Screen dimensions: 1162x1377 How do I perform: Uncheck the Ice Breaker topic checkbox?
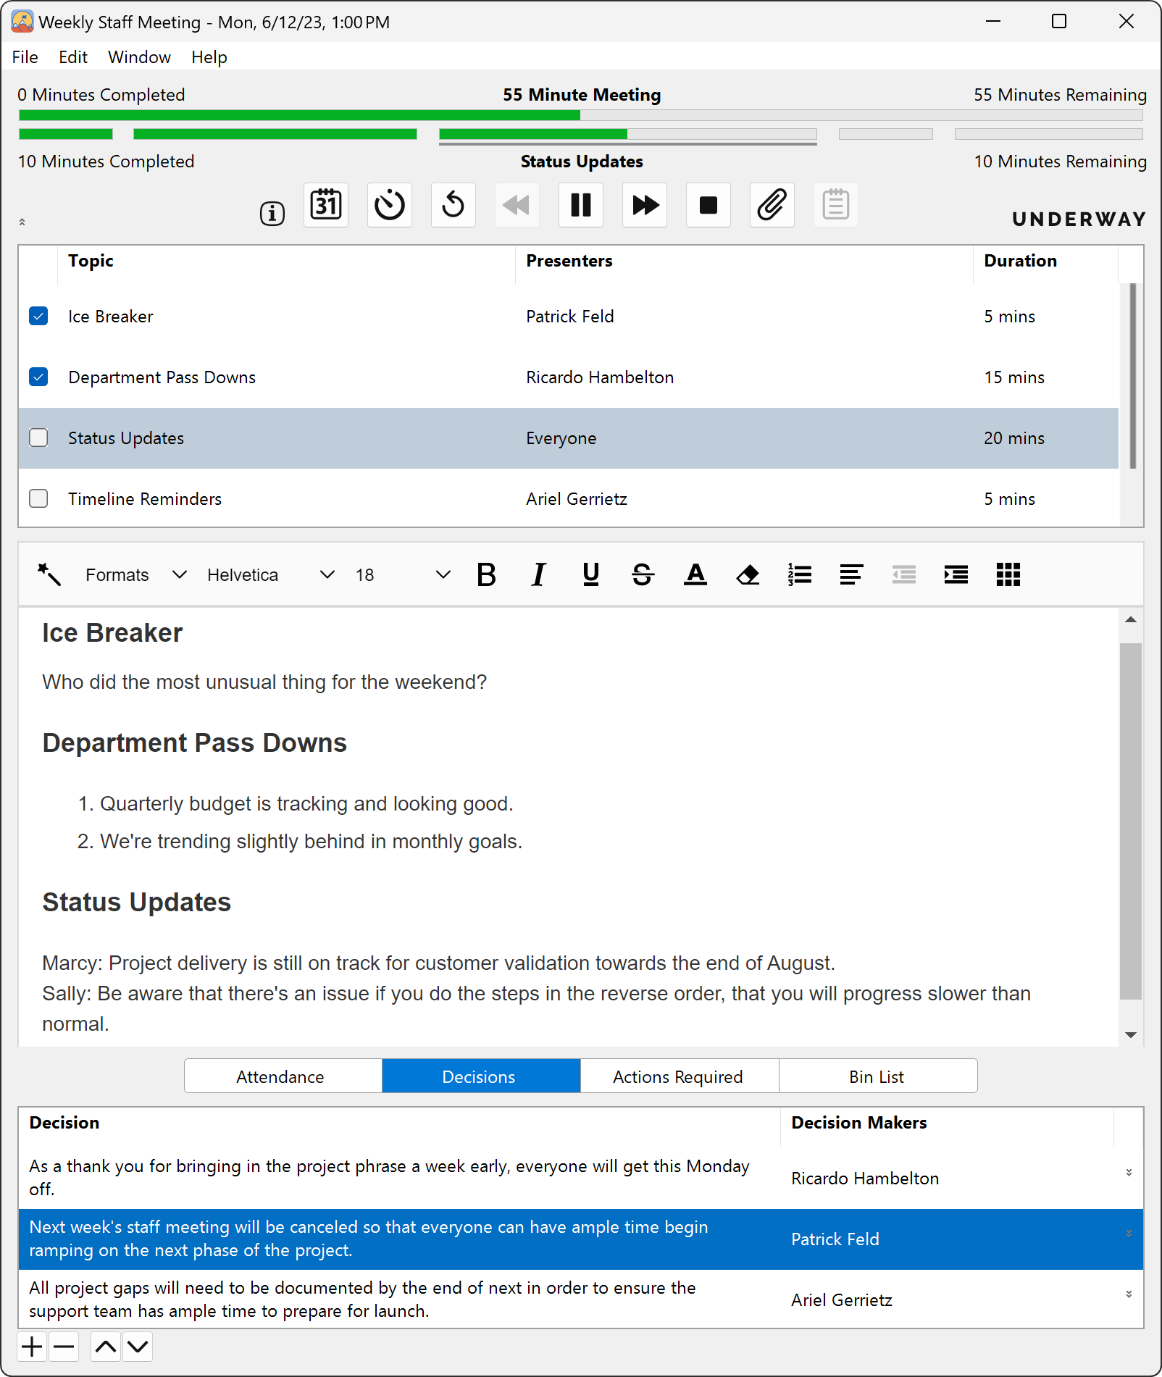click(x=38, y=317)
